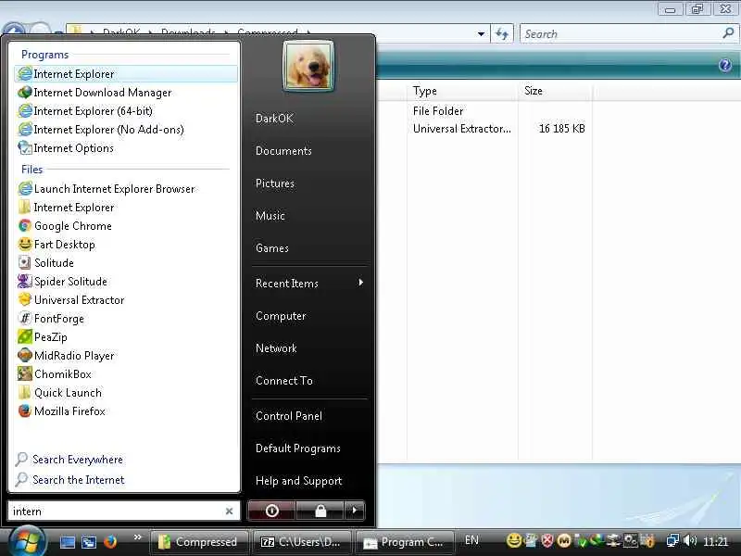
Task: Open Help and Support
Action: pyautogui.click(x=298, y=481)
